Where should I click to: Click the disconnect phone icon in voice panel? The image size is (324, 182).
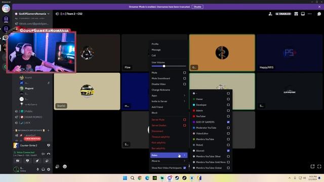[49, 154]
